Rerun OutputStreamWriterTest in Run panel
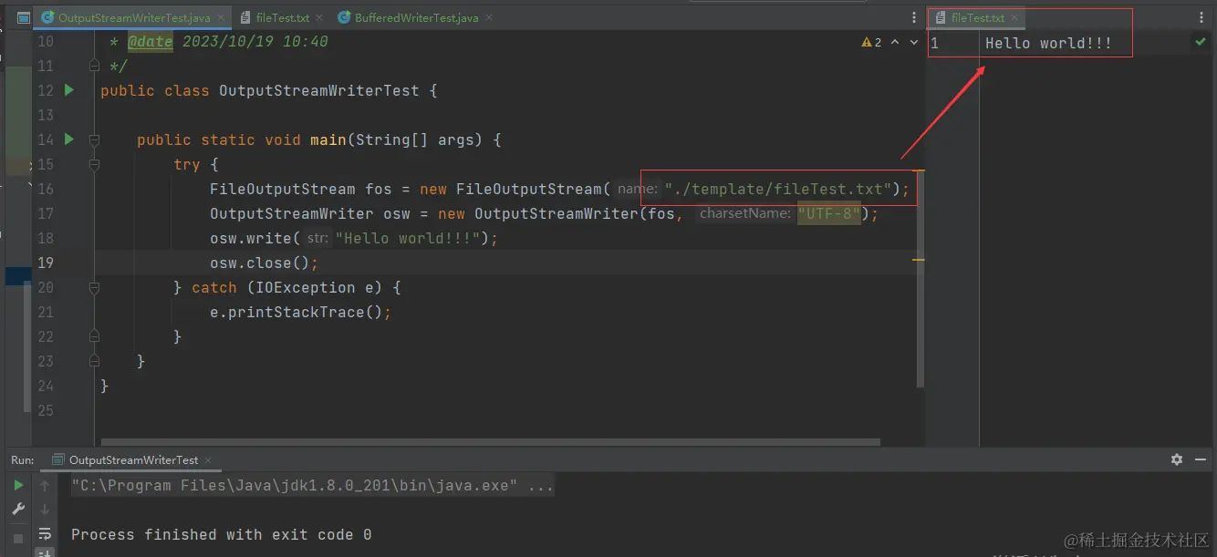 click(x=18, y=486)
